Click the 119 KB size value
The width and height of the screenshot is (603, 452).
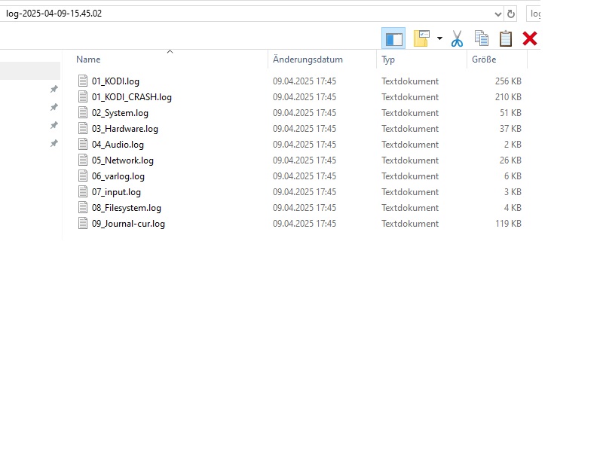click(x=508, y=223)
